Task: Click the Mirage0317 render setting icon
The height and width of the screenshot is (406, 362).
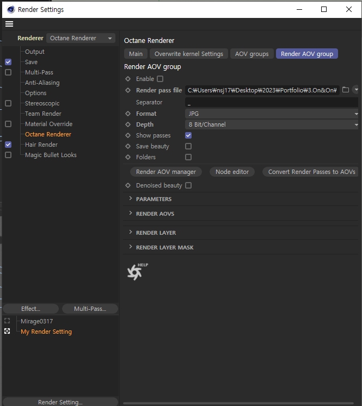Action: (7, 321)
